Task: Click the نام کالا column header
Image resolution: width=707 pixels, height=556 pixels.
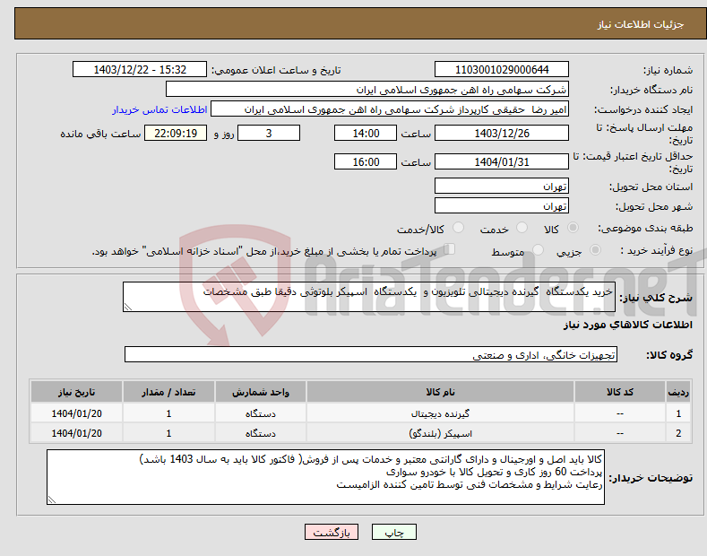Action: (440, 392)
